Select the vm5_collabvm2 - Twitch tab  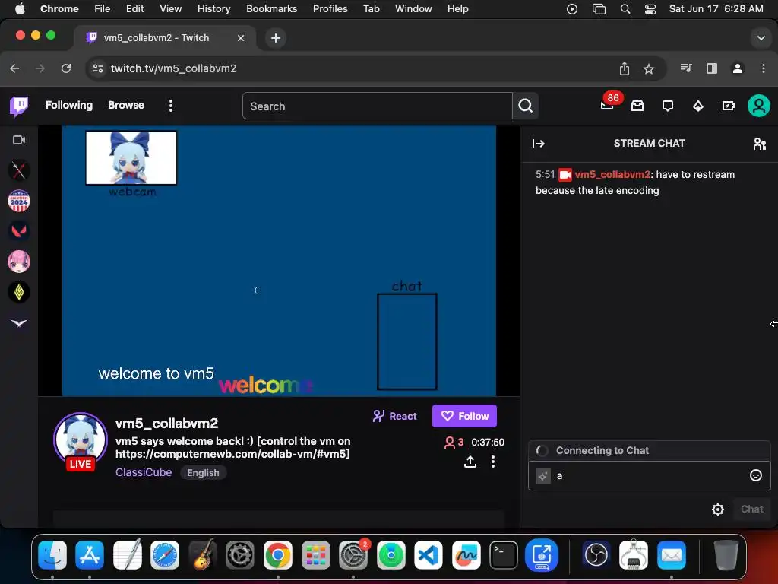tap(165, 38)
